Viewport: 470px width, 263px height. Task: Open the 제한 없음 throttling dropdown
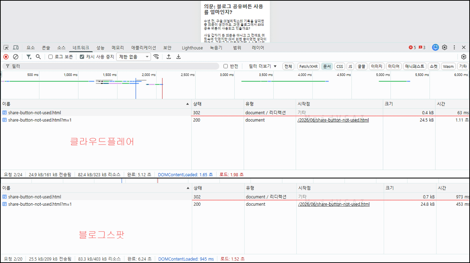[x=134, y=57]
